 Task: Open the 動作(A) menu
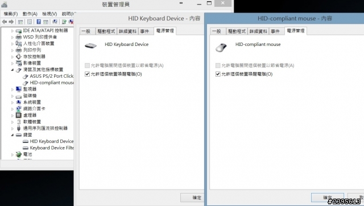tap(30, 14)
